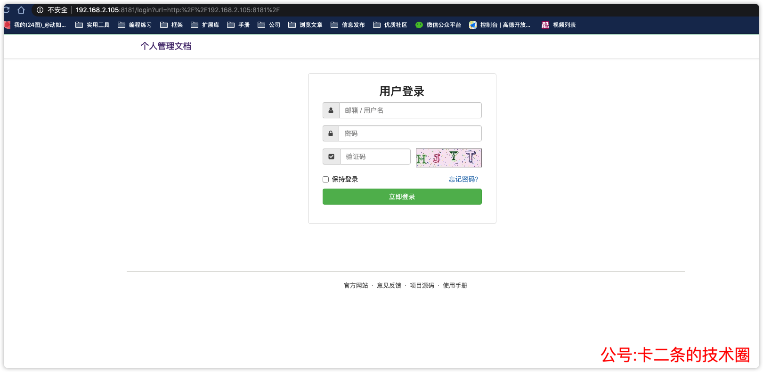This screenshot has width=763, height=372.
Task: Open the 我的(24图)_@动如... bookmark
Action: click(x=36, y=25)
